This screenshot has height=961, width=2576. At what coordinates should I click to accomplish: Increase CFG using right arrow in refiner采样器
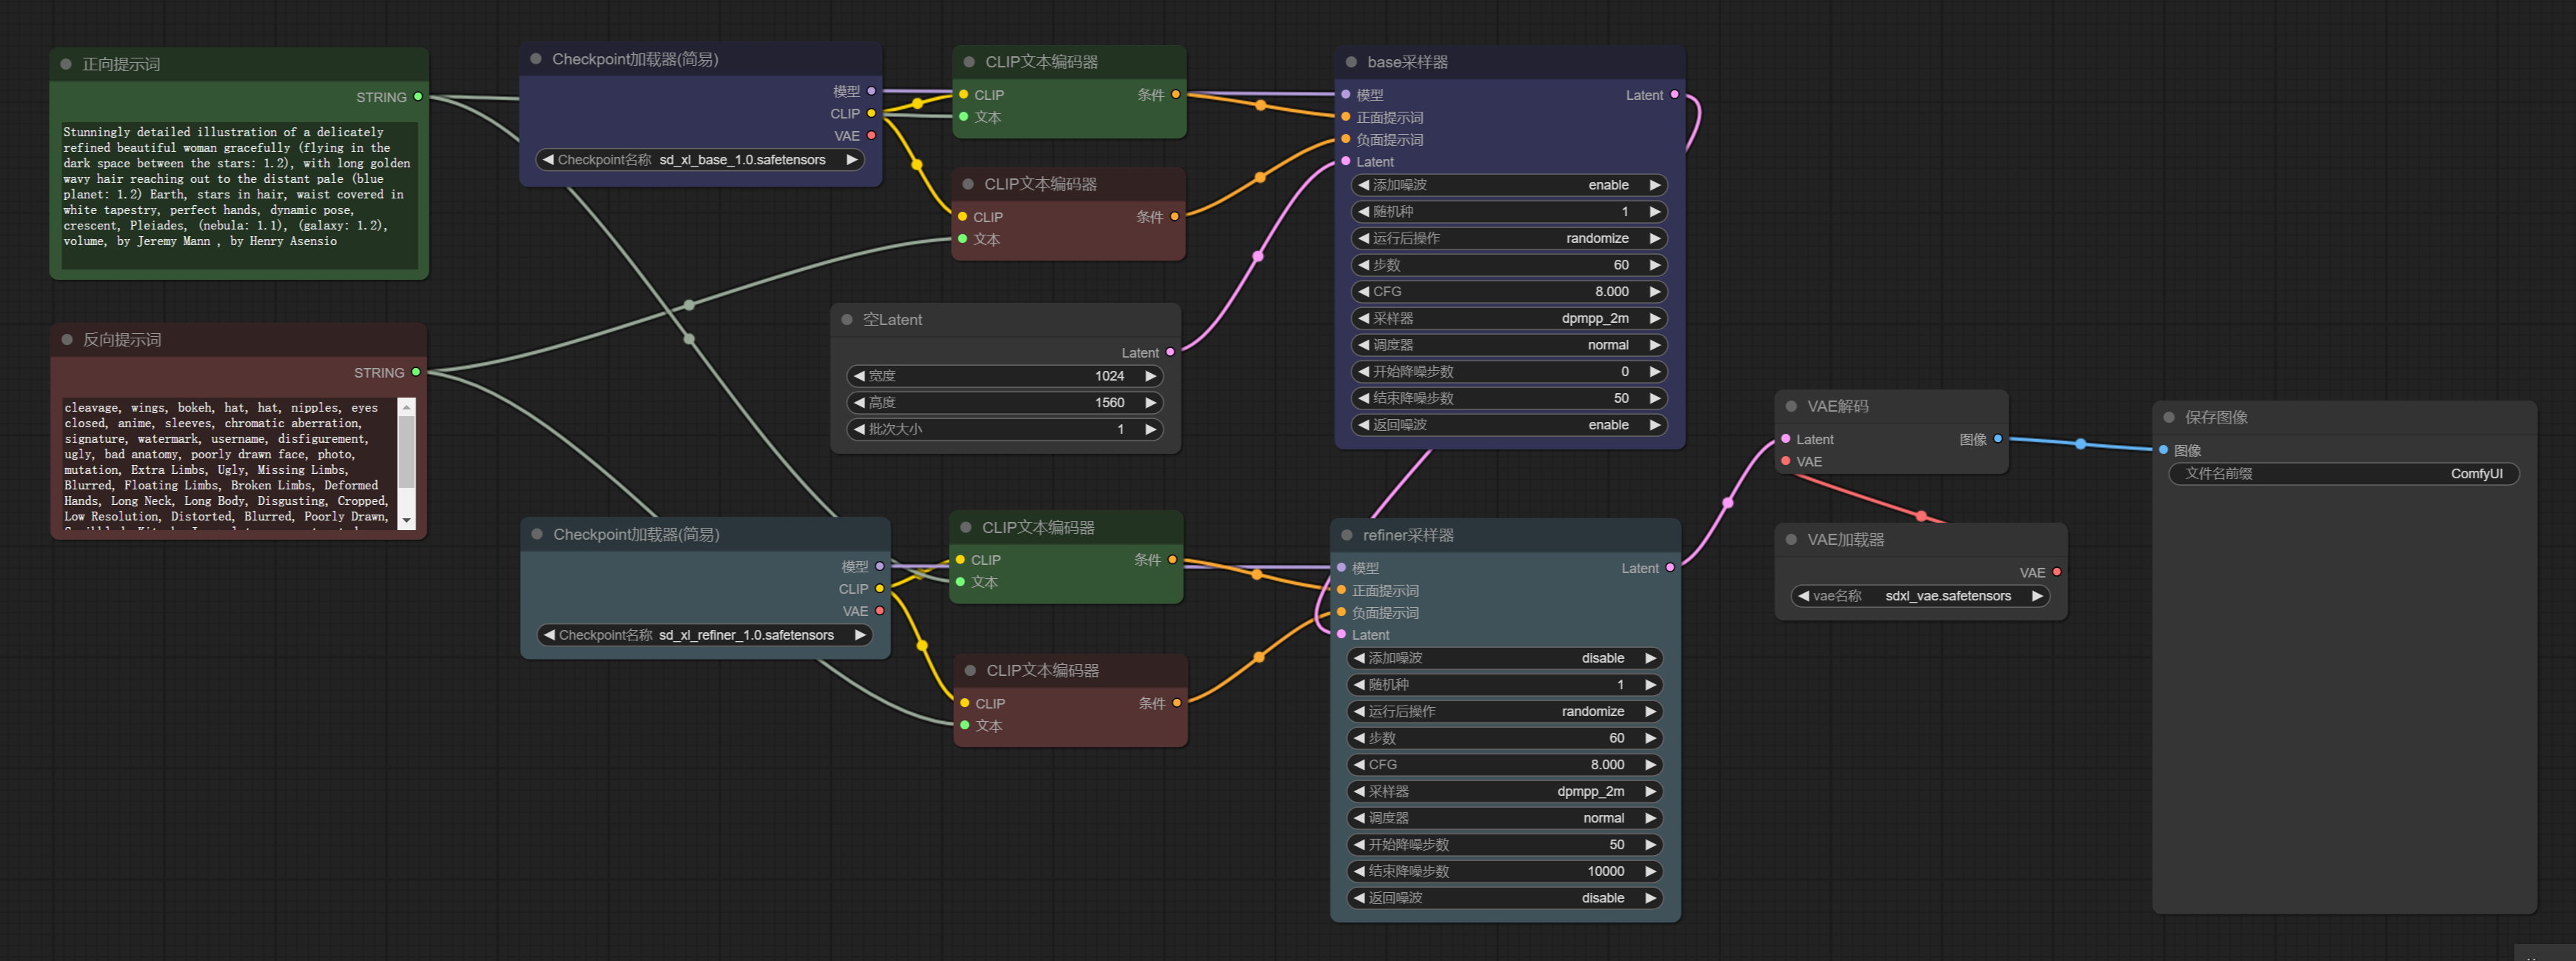(1650, 765)
